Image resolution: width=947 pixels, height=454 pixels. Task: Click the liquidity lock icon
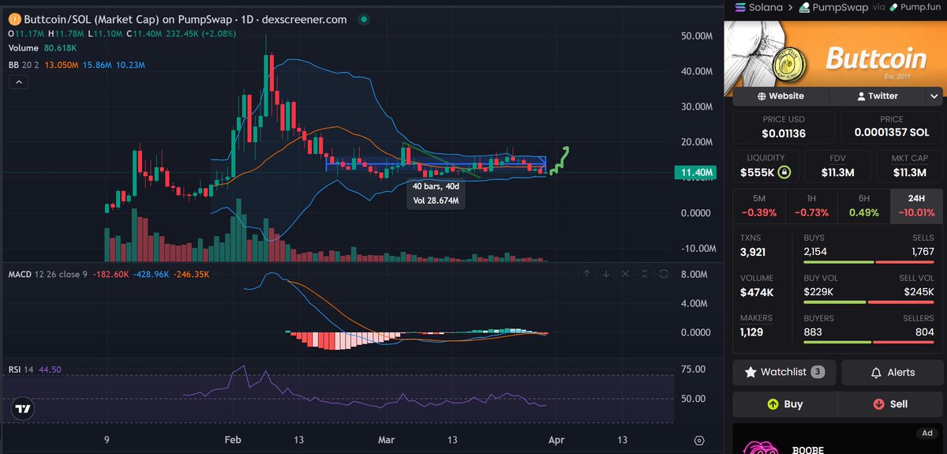(783, 172)
